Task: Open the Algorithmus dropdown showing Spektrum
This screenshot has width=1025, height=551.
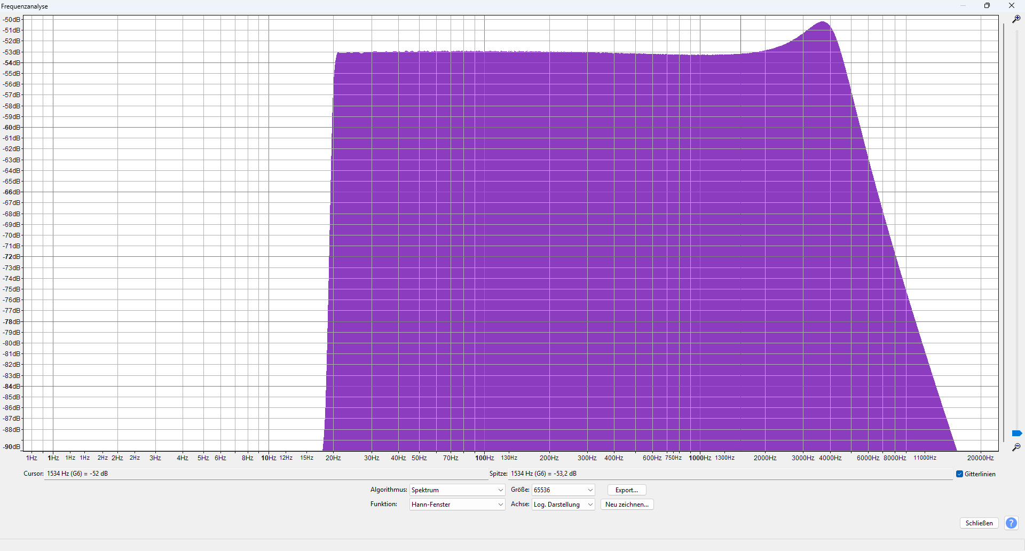Action: coord(457,490)
